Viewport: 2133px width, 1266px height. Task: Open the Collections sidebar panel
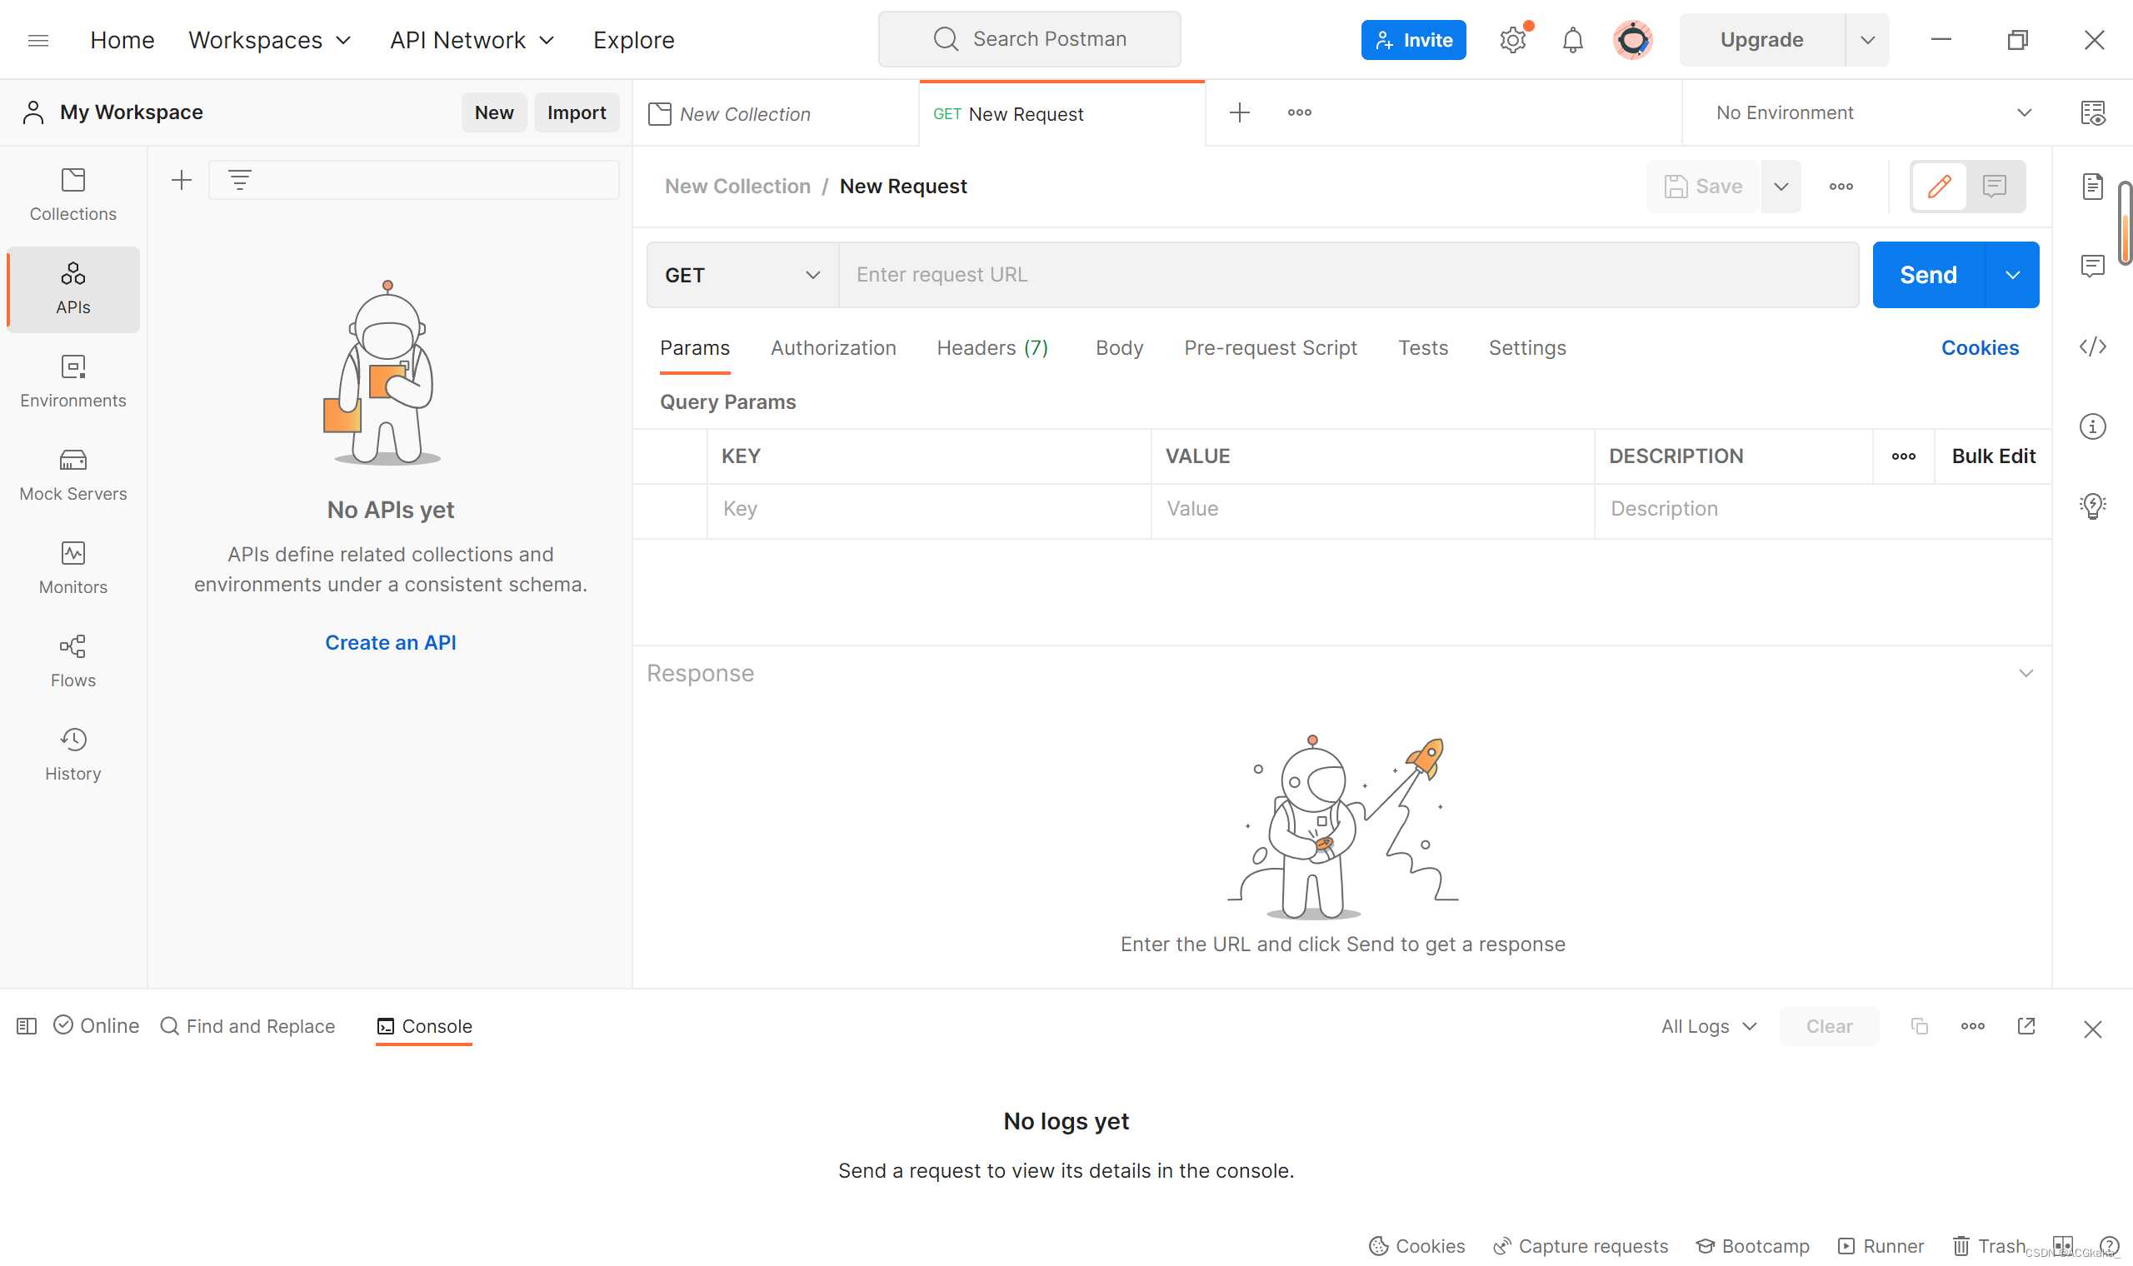tap(72, 195)
